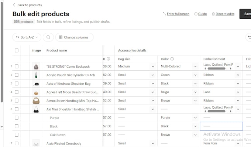This screenshot has width=251, height=147.
Task: Click the Agnes Half Moon straw bag thumbnail
Action: (36, 93)
